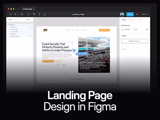Switch to the Design tab
This screenshot has height=120, width=160.
click(x=124, y=20)
